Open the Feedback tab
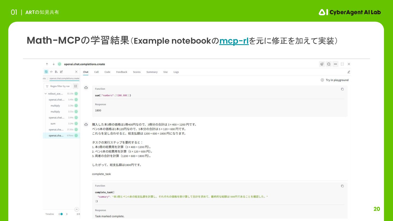Viewport: 393px width, 221px height. coord(122,72)
